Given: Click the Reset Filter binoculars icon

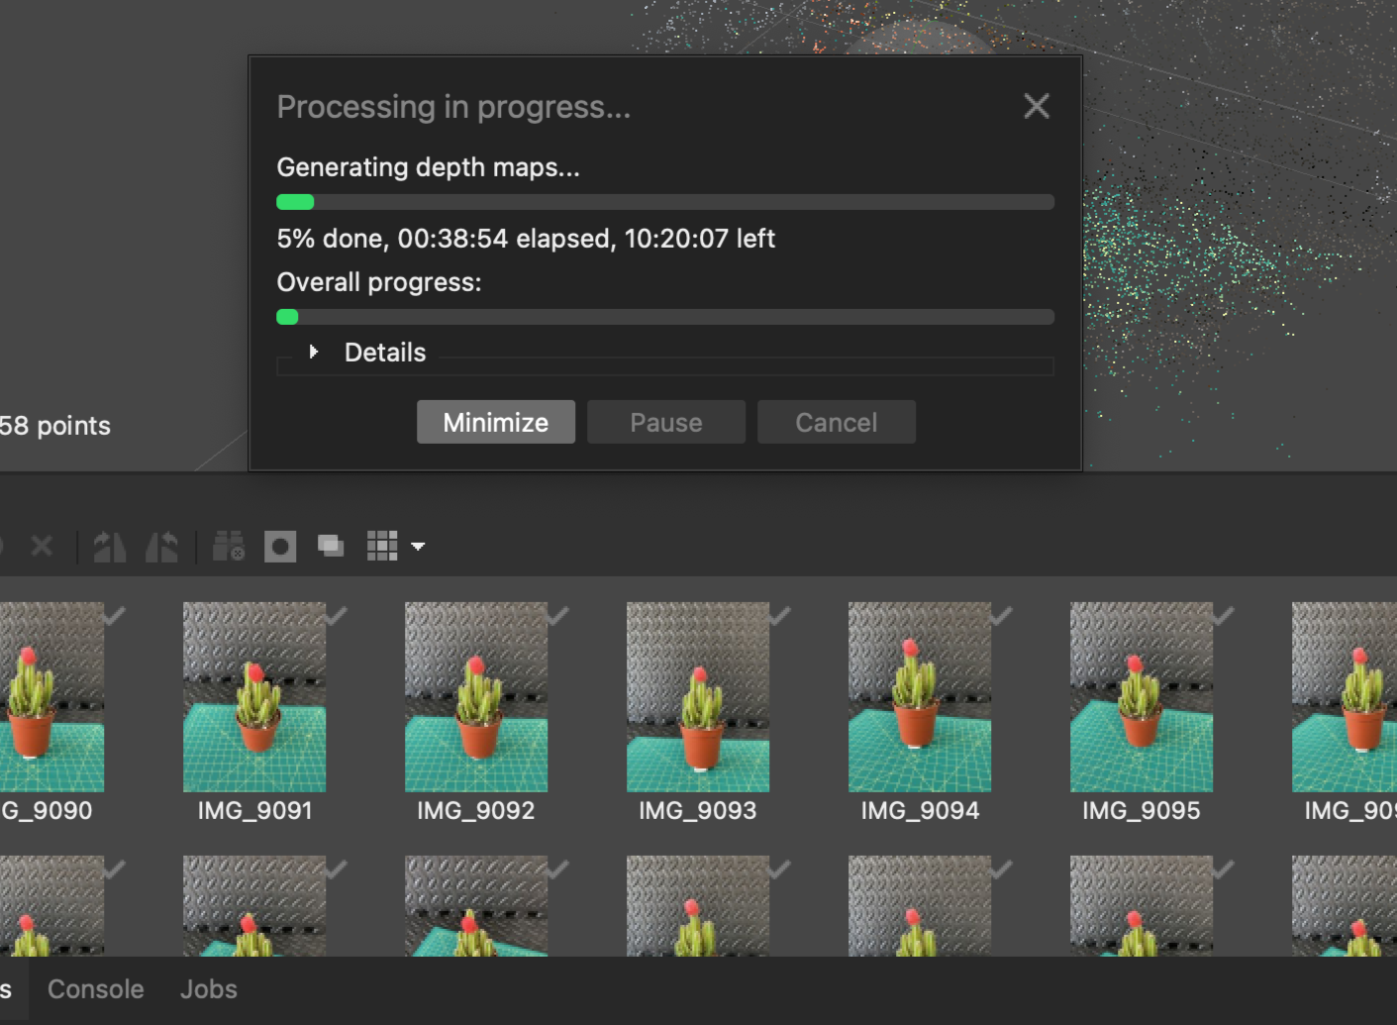Looking at the screenshot, I should pos(229,546).
